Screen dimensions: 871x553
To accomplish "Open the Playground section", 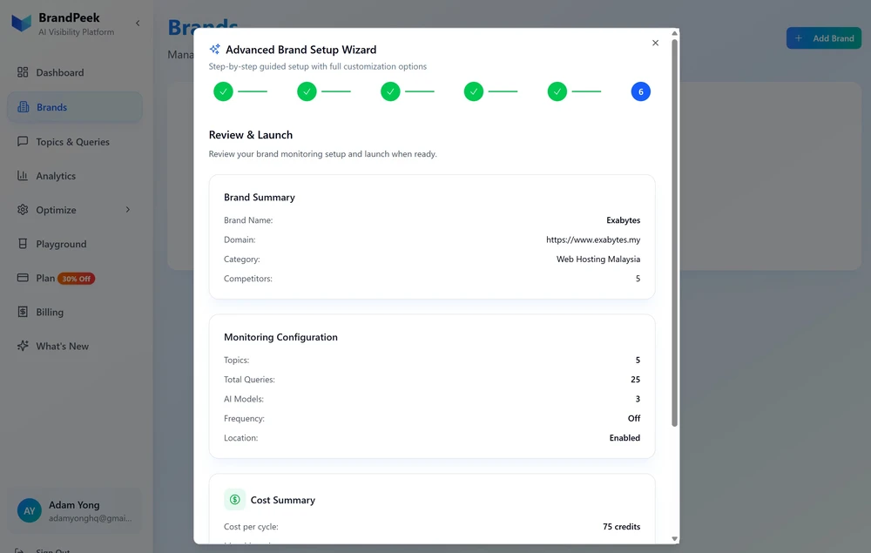I will (74, 244).
